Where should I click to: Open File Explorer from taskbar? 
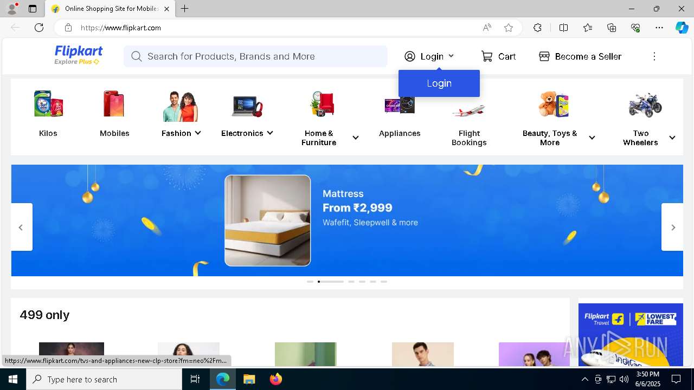point(249,379)
